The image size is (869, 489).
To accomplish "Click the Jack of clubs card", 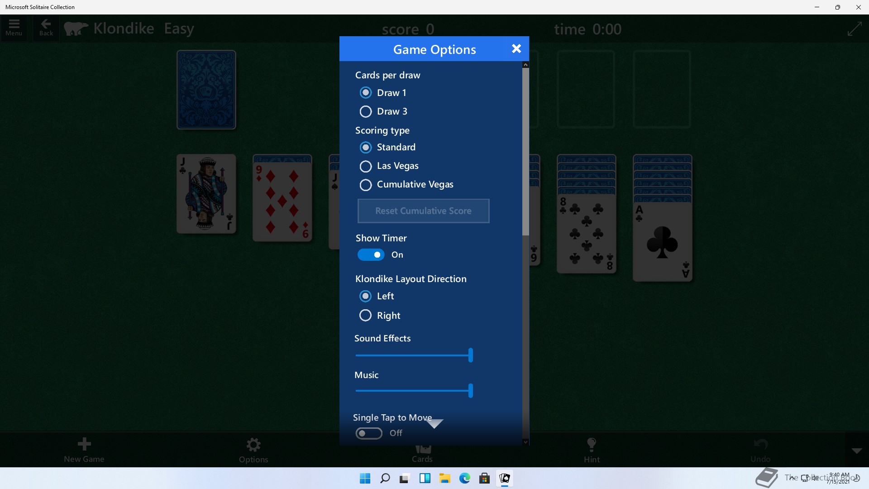I will (x=206, y=194).
